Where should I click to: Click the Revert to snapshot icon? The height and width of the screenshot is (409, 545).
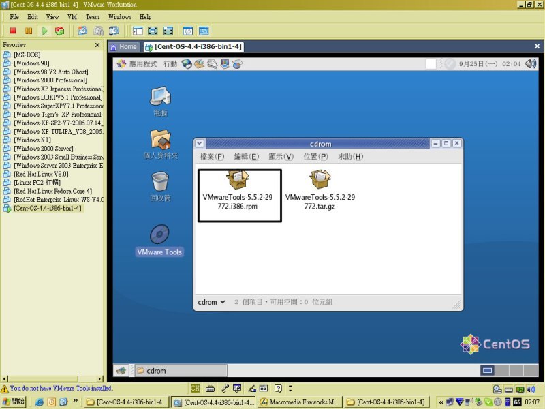[x=98, y=31]
